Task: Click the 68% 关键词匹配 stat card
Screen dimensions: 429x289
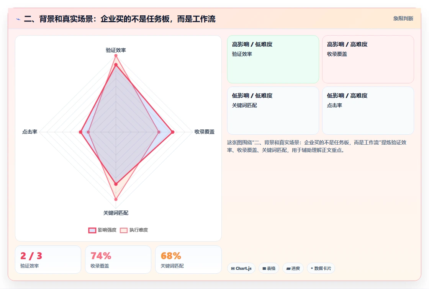Action: click(x=188, y=260)
